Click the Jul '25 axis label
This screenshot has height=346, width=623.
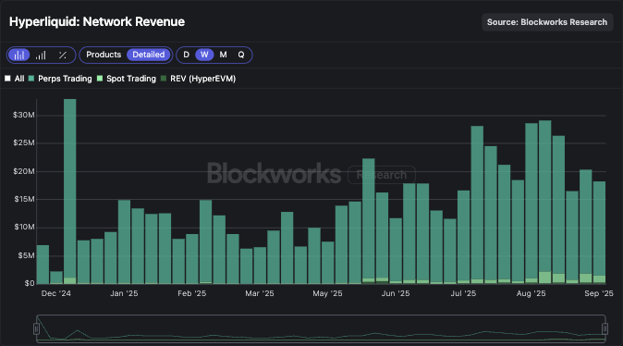tap(463, 293)
